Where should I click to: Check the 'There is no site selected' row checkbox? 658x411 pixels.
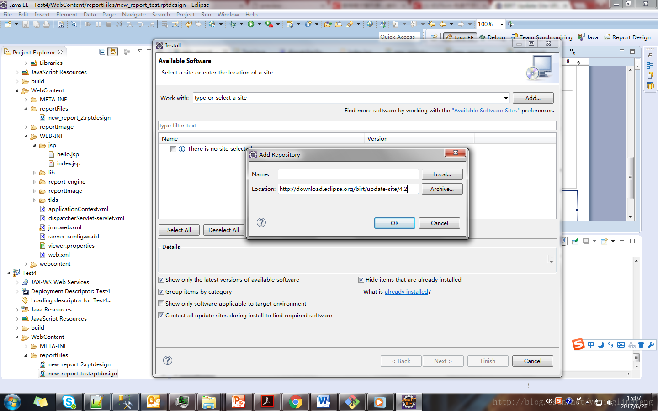(x=173, y=149)
